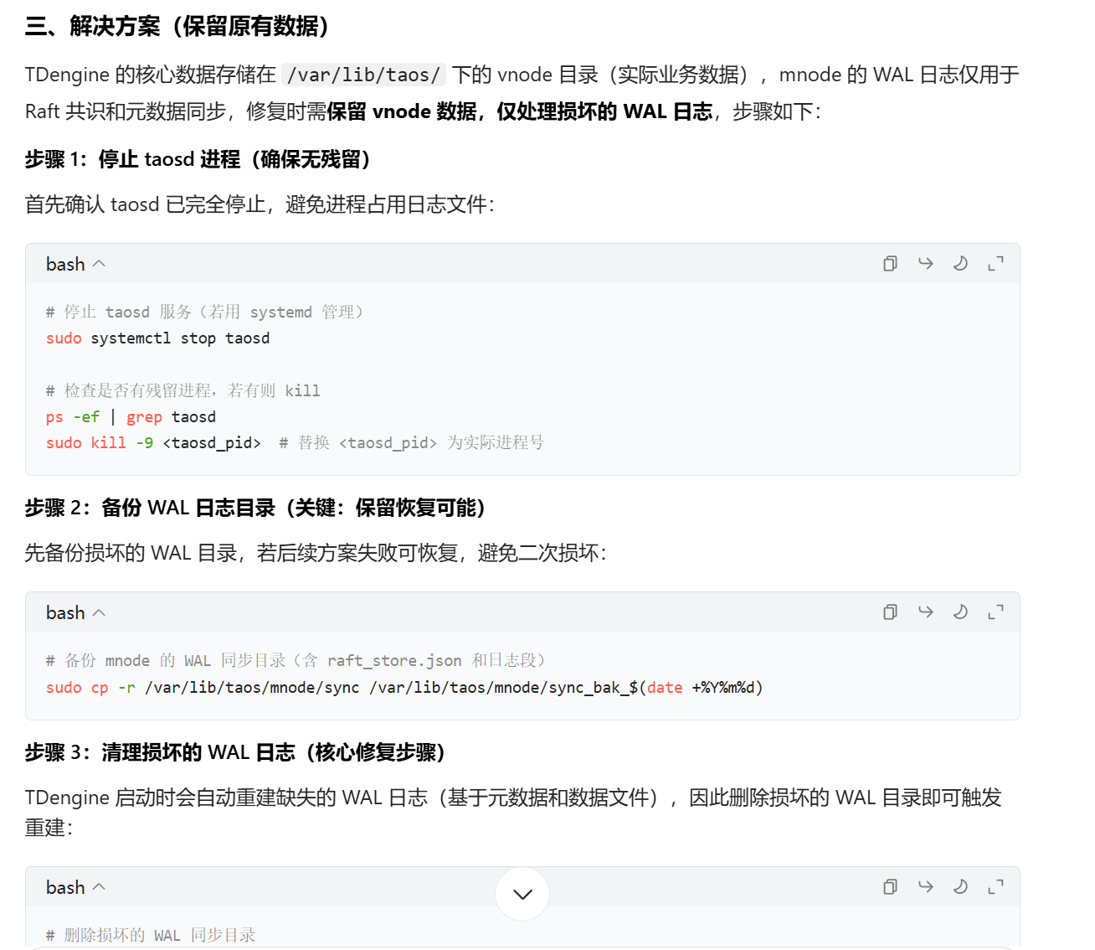Toggle dark theme on first bash block
1095x950 pixels.
pos(960,264)
